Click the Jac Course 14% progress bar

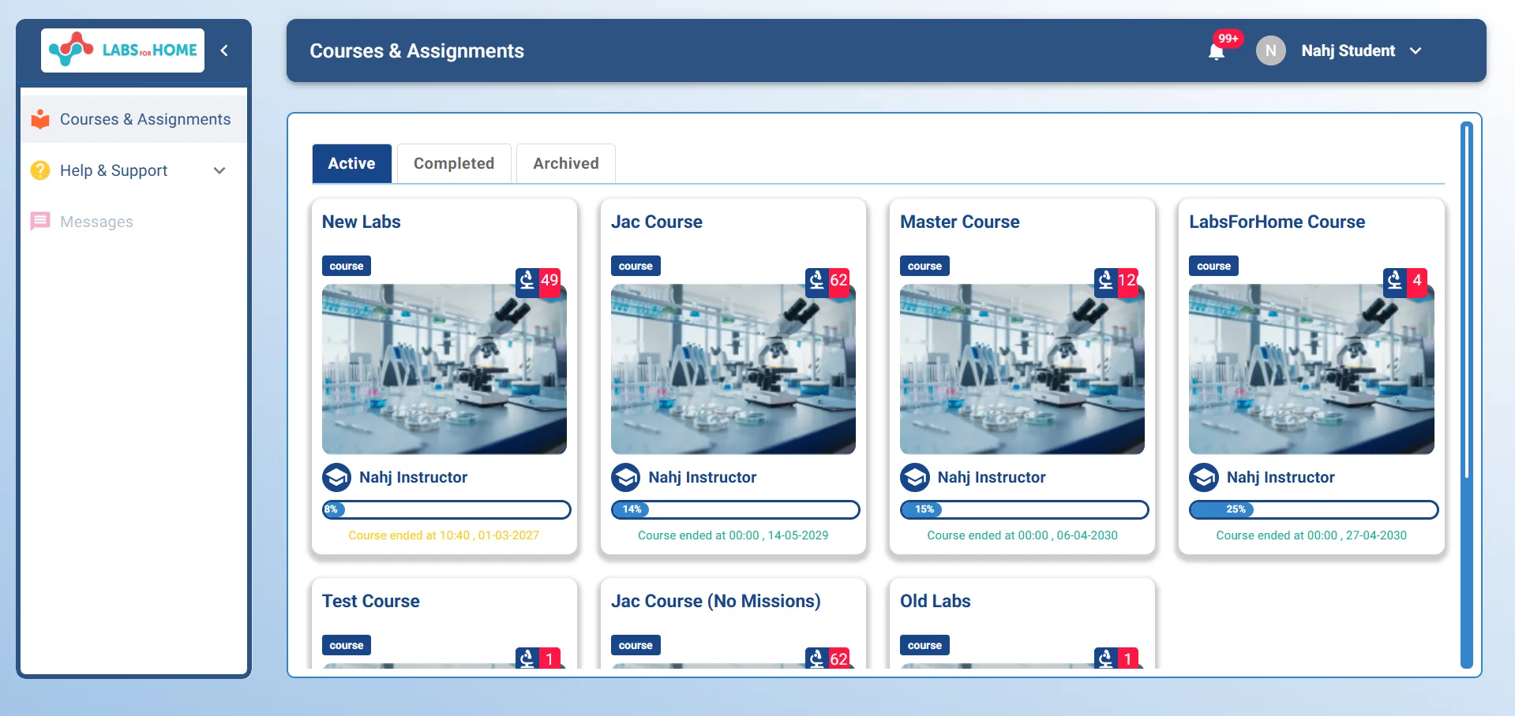735,509
